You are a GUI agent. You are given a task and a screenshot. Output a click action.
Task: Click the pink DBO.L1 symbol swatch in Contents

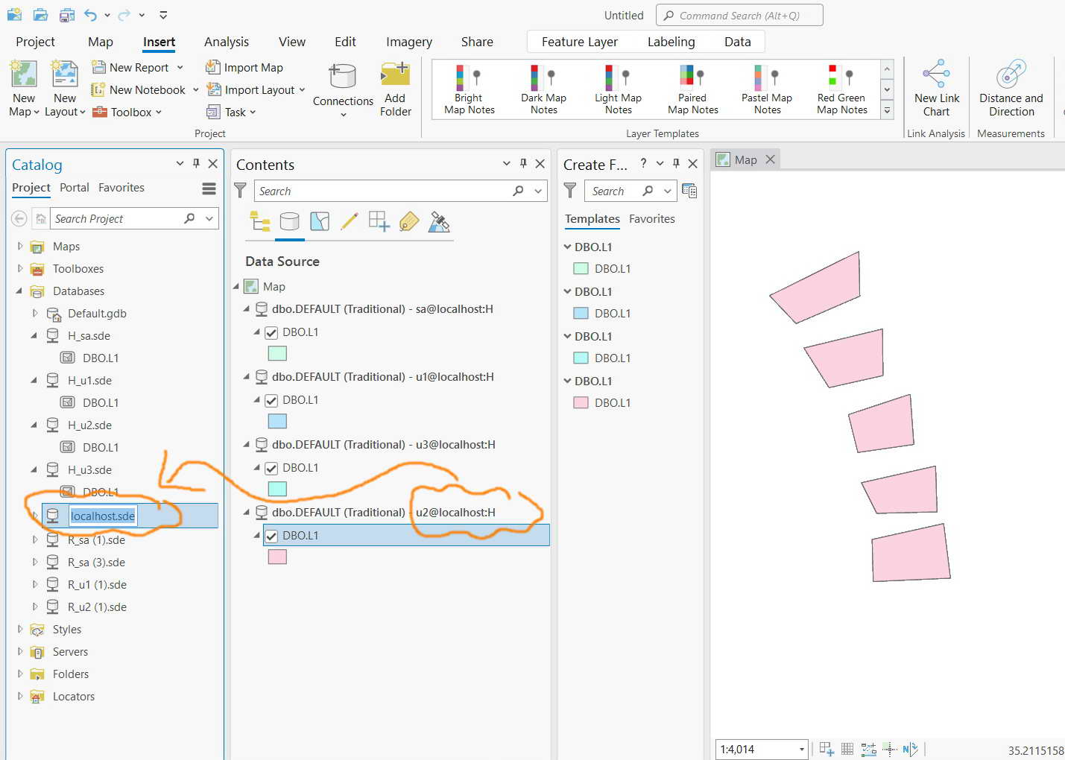[x=277, y=557]
